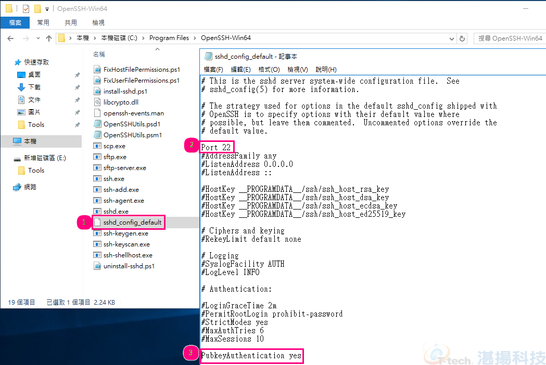Screen dimensions: 546x365
Task: Go up one folder level arrow
Action: (x=49, y=38)
